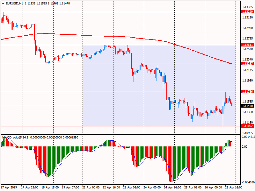
Task: Click the 1.13325 price scale value
Action: (248, 7)
